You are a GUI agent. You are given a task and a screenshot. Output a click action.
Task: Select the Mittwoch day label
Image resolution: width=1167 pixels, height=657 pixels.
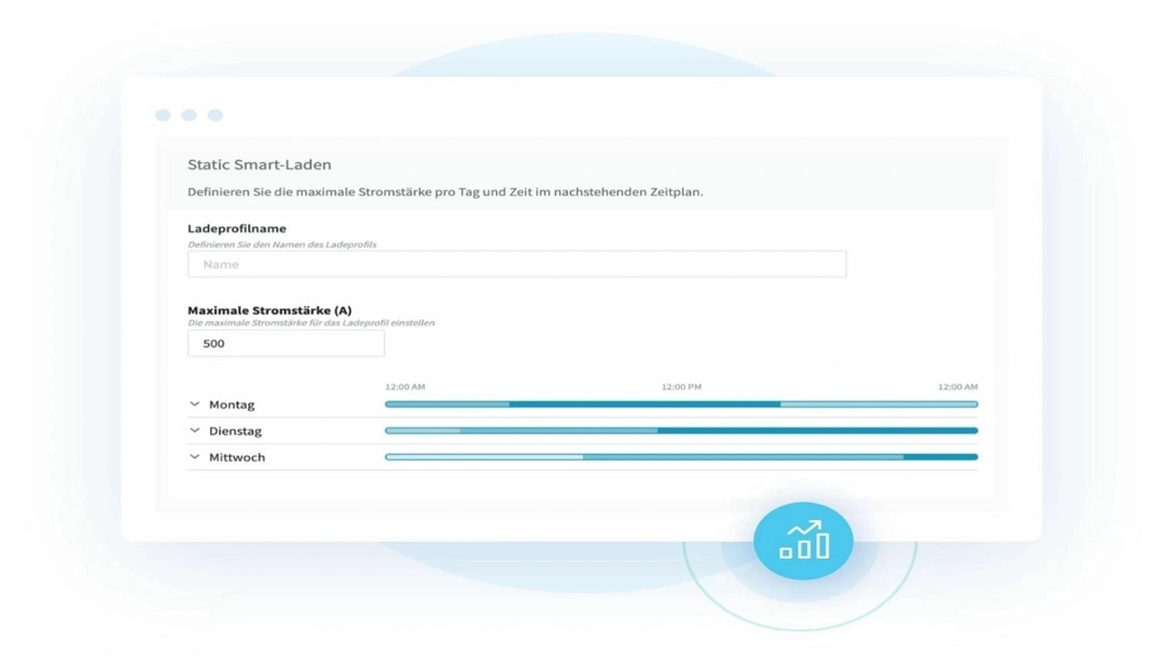pyautogui.click(x=237, y=457)
